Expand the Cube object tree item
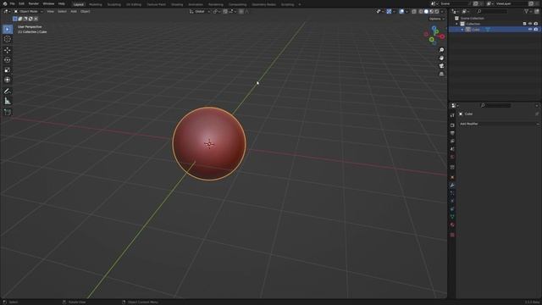Screen dimensions: 542x305 click(x=462, y=30)
